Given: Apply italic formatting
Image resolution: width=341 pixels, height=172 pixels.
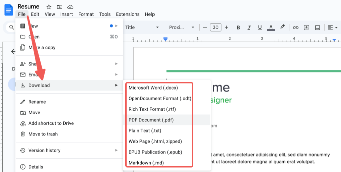Looking at the screenshot, I should coord(249,27).
